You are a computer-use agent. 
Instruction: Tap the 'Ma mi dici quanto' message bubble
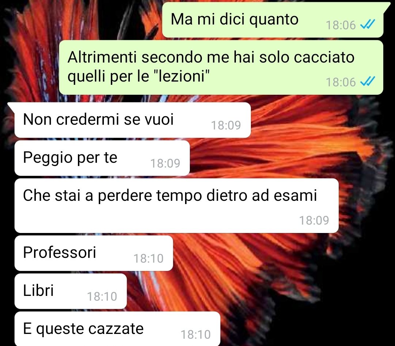272,20
